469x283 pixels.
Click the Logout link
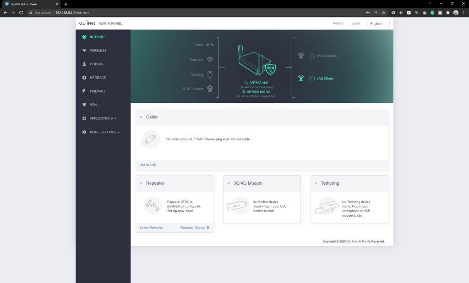[355, 23]
